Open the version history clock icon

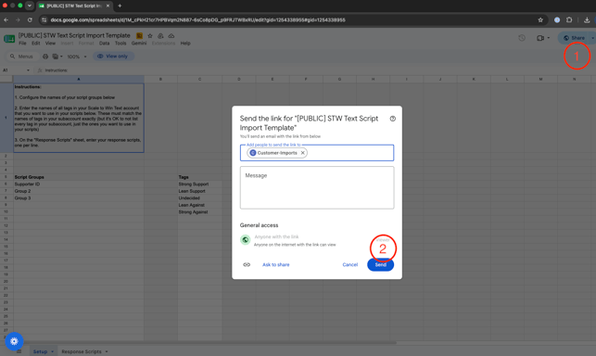click(x=522, y=38)
